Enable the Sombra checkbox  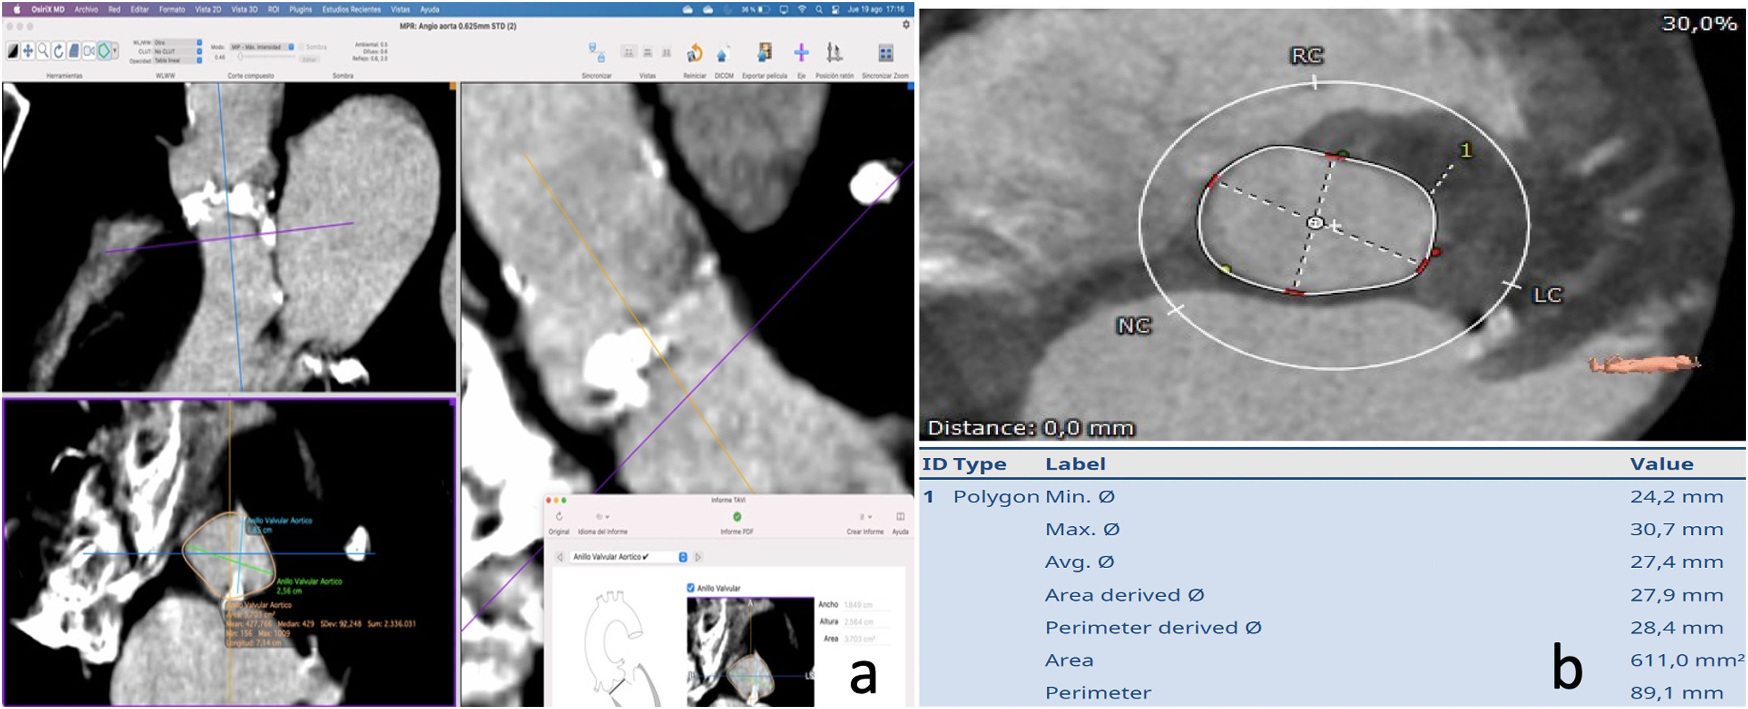pos(301,47)
